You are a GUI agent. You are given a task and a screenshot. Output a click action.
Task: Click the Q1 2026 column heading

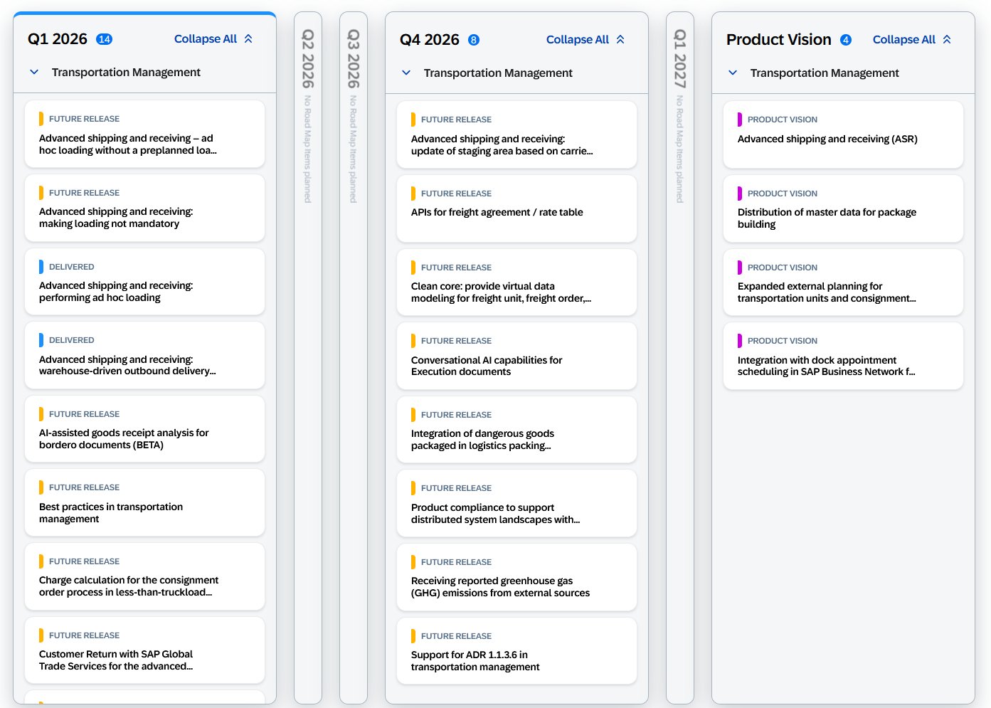coord(58,39)
